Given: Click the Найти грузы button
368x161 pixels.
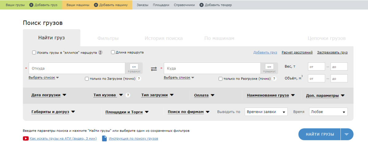Looking at the screenshot, I should click(x=320, y=134).
